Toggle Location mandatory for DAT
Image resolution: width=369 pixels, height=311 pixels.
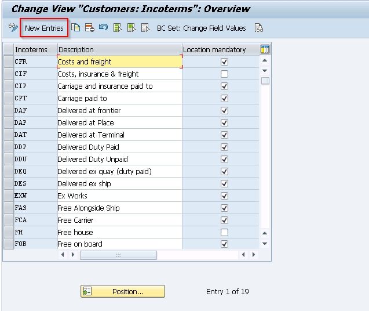pyautogui.click(x=224, y=135)
